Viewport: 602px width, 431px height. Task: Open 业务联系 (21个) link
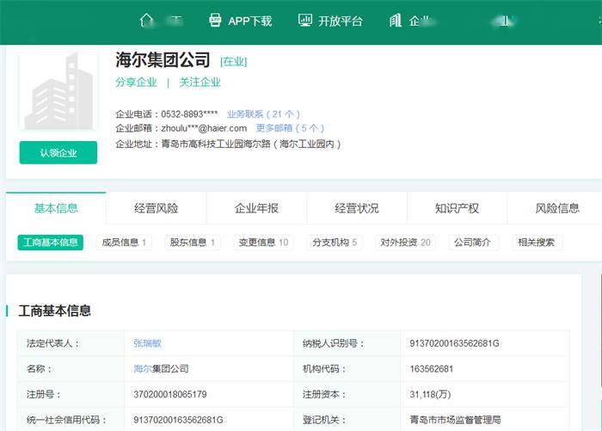(x=263, y=114)
